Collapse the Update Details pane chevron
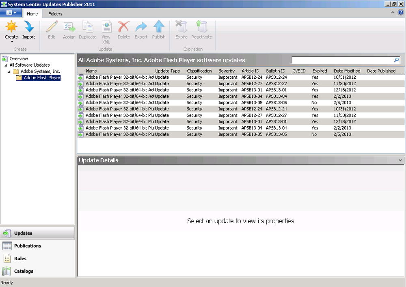406x287 pixels. point(400,160)
